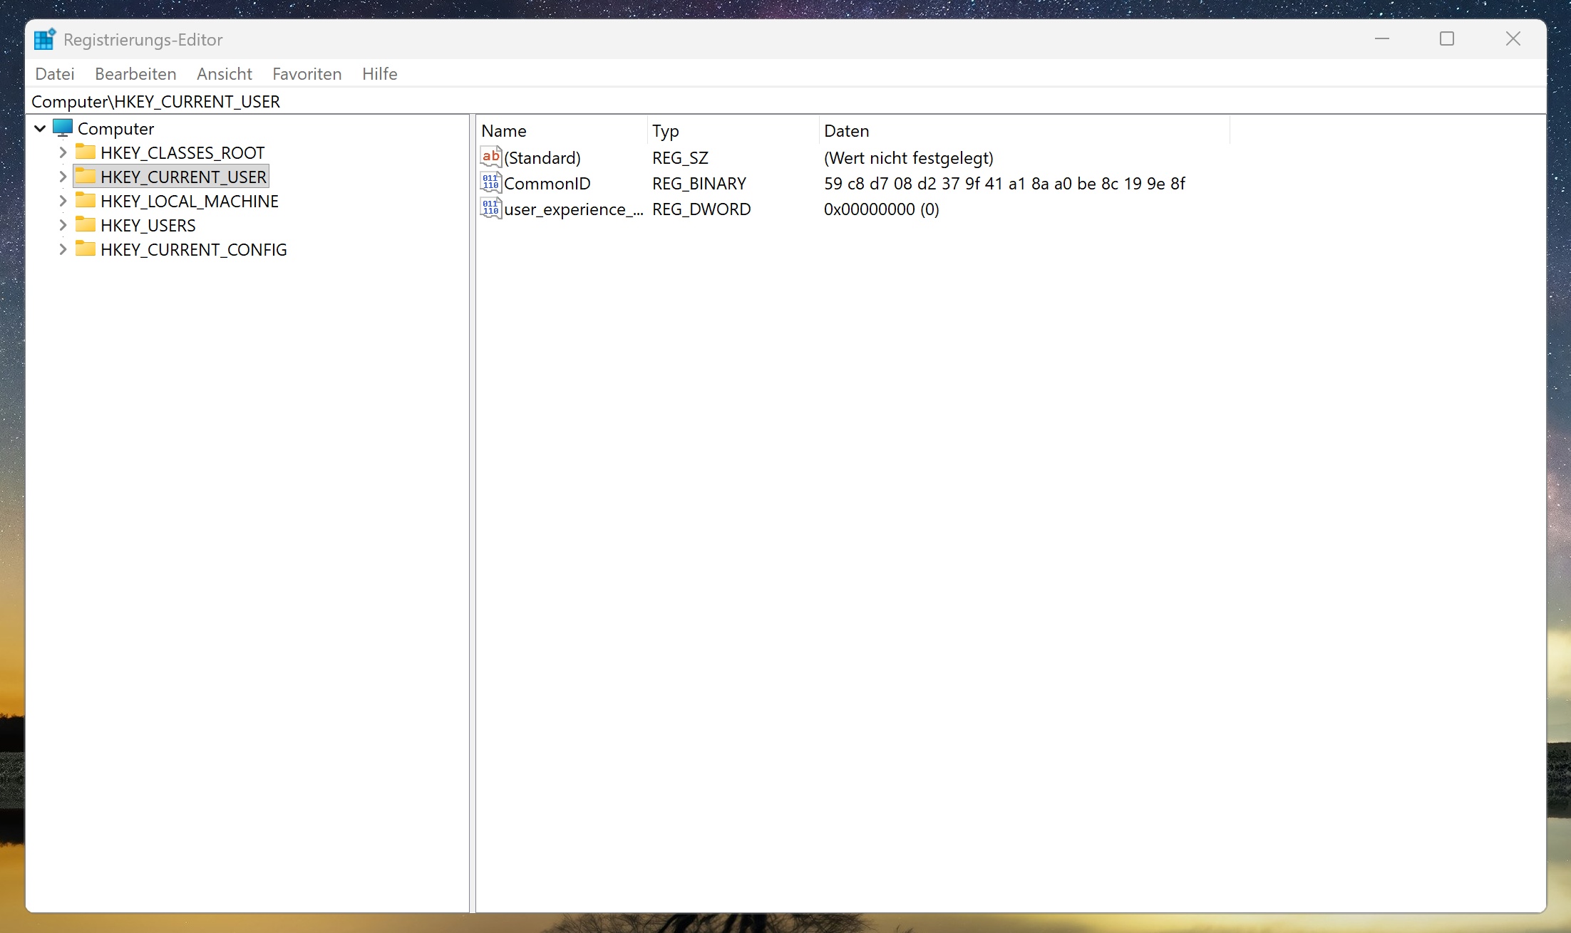Screen dimensions: 1571x933
Task: Select the (Standard) value name
Action: click(x=542, y=157)
